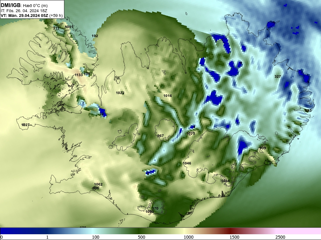
Task: Click the 1000 label on the color scale
Action: click(188, 237)
